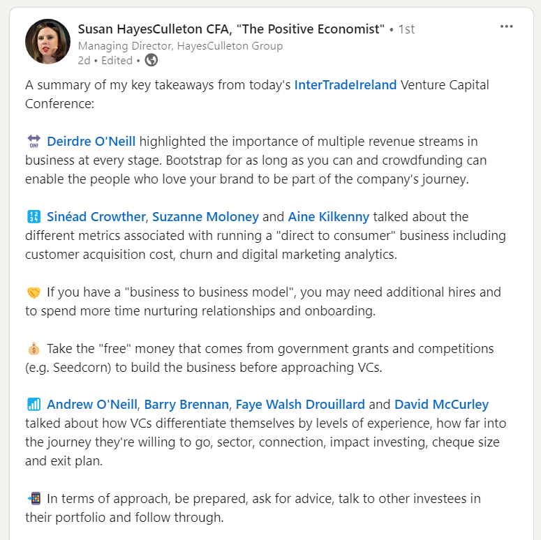The width and height of the screenshot is (541, 540).
Task: Click Susan HayesCulleton's profile photo
Action: 47,41
